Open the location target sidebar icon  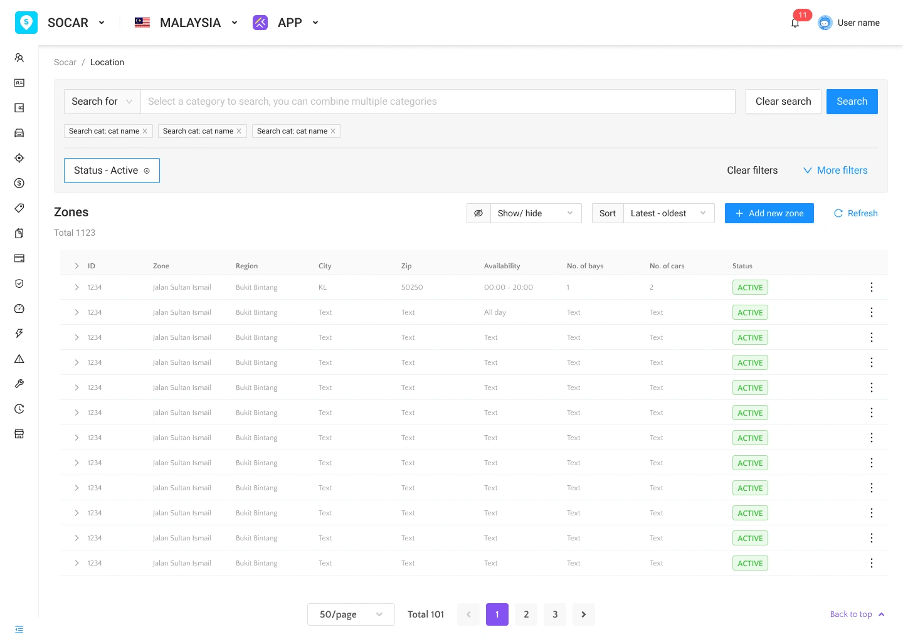coord(19,158)
